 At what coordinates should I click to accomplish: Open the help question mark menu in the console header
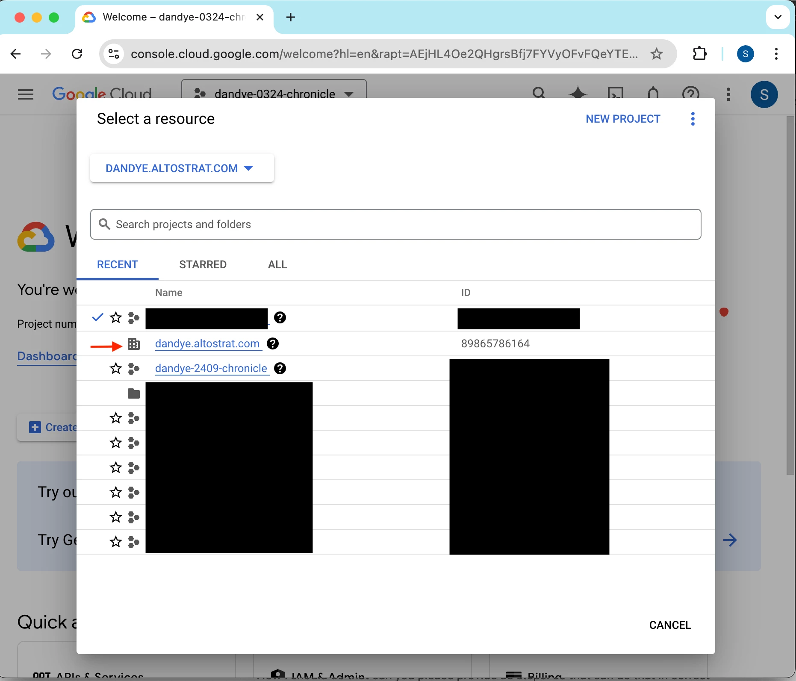(691, 93)
